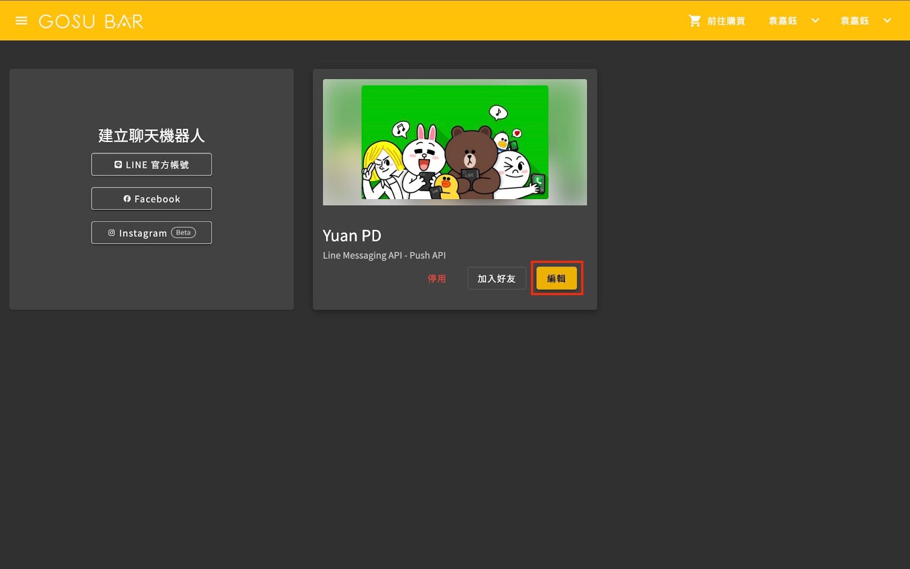Expand the first 袁嘉鈺 dropdown chevron
The height and width of the screenshot is (569, 910).
pyautogui.click(x=815, y=20)
